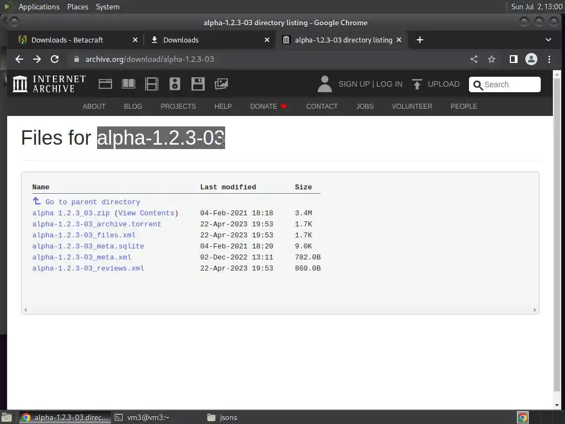The height and width of the screenshot is (424, 565).
Task: Open the DONATE nav item
Action: click(x=269, y=107)
